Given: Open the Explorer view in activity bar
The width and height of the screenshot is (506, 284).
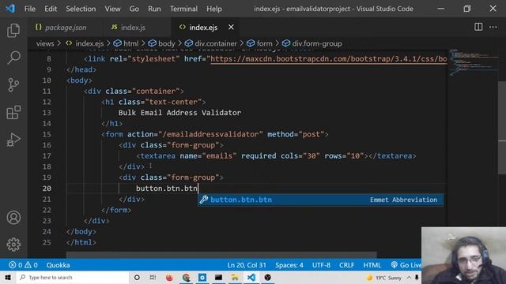Looking at the screenshot, I should [13, 31].
